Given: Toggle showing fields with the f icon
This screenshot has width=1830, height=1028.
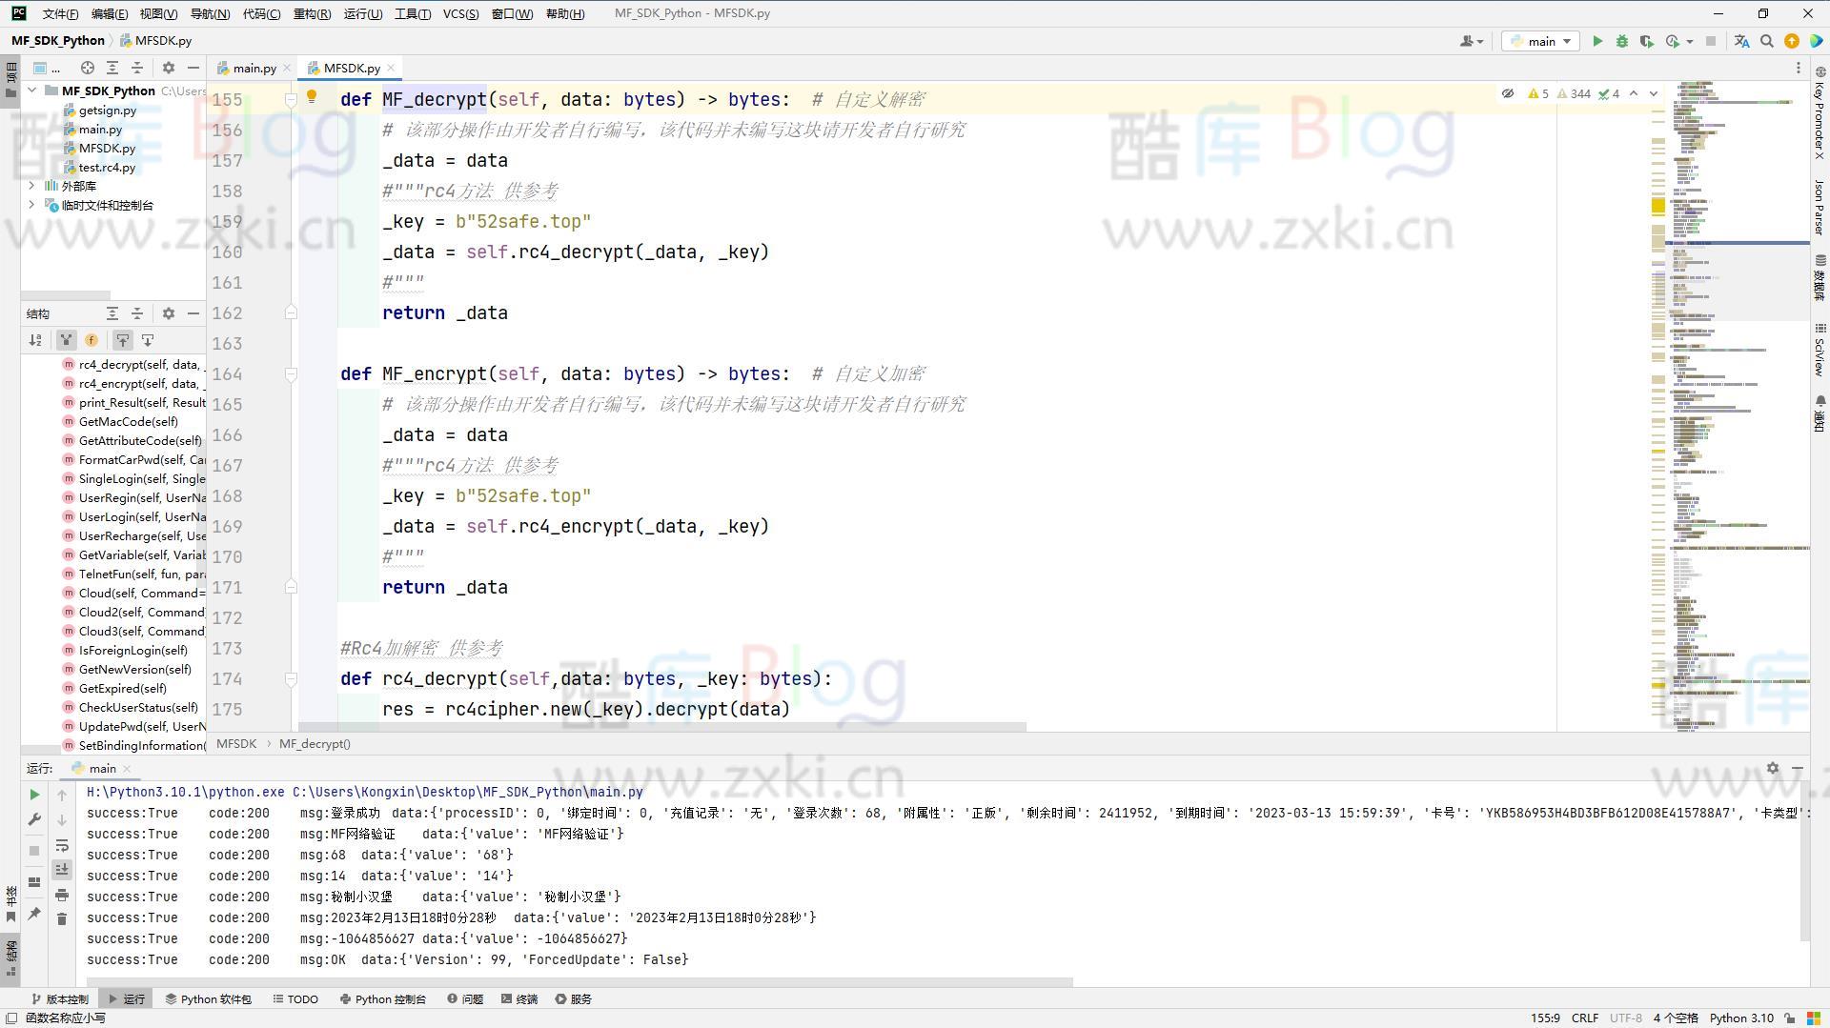Looking at the screenshot, I should (x=92, y=339).
